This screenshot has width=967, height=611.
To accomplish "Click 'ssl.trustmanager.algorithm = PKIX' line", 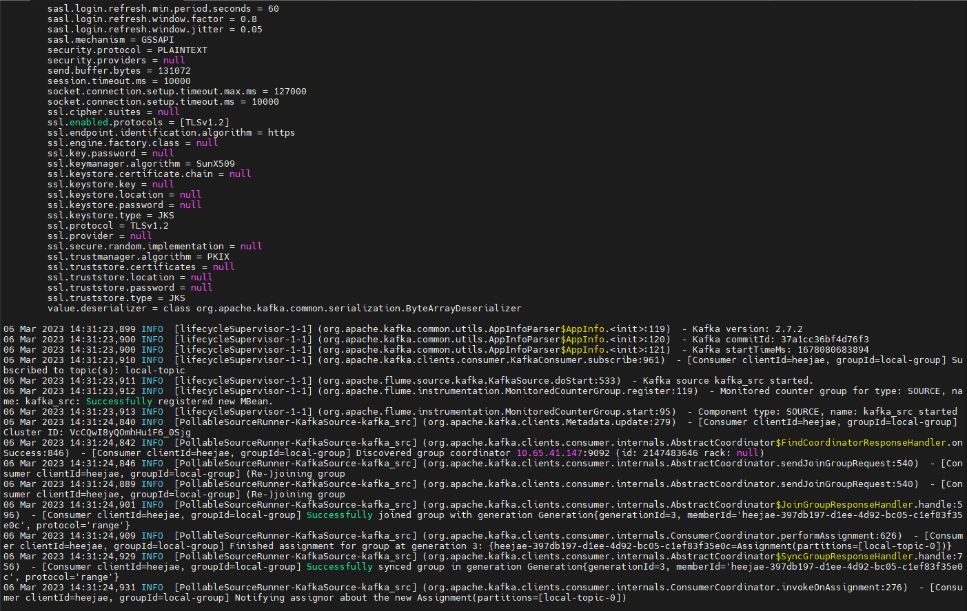I will point(139,257).
